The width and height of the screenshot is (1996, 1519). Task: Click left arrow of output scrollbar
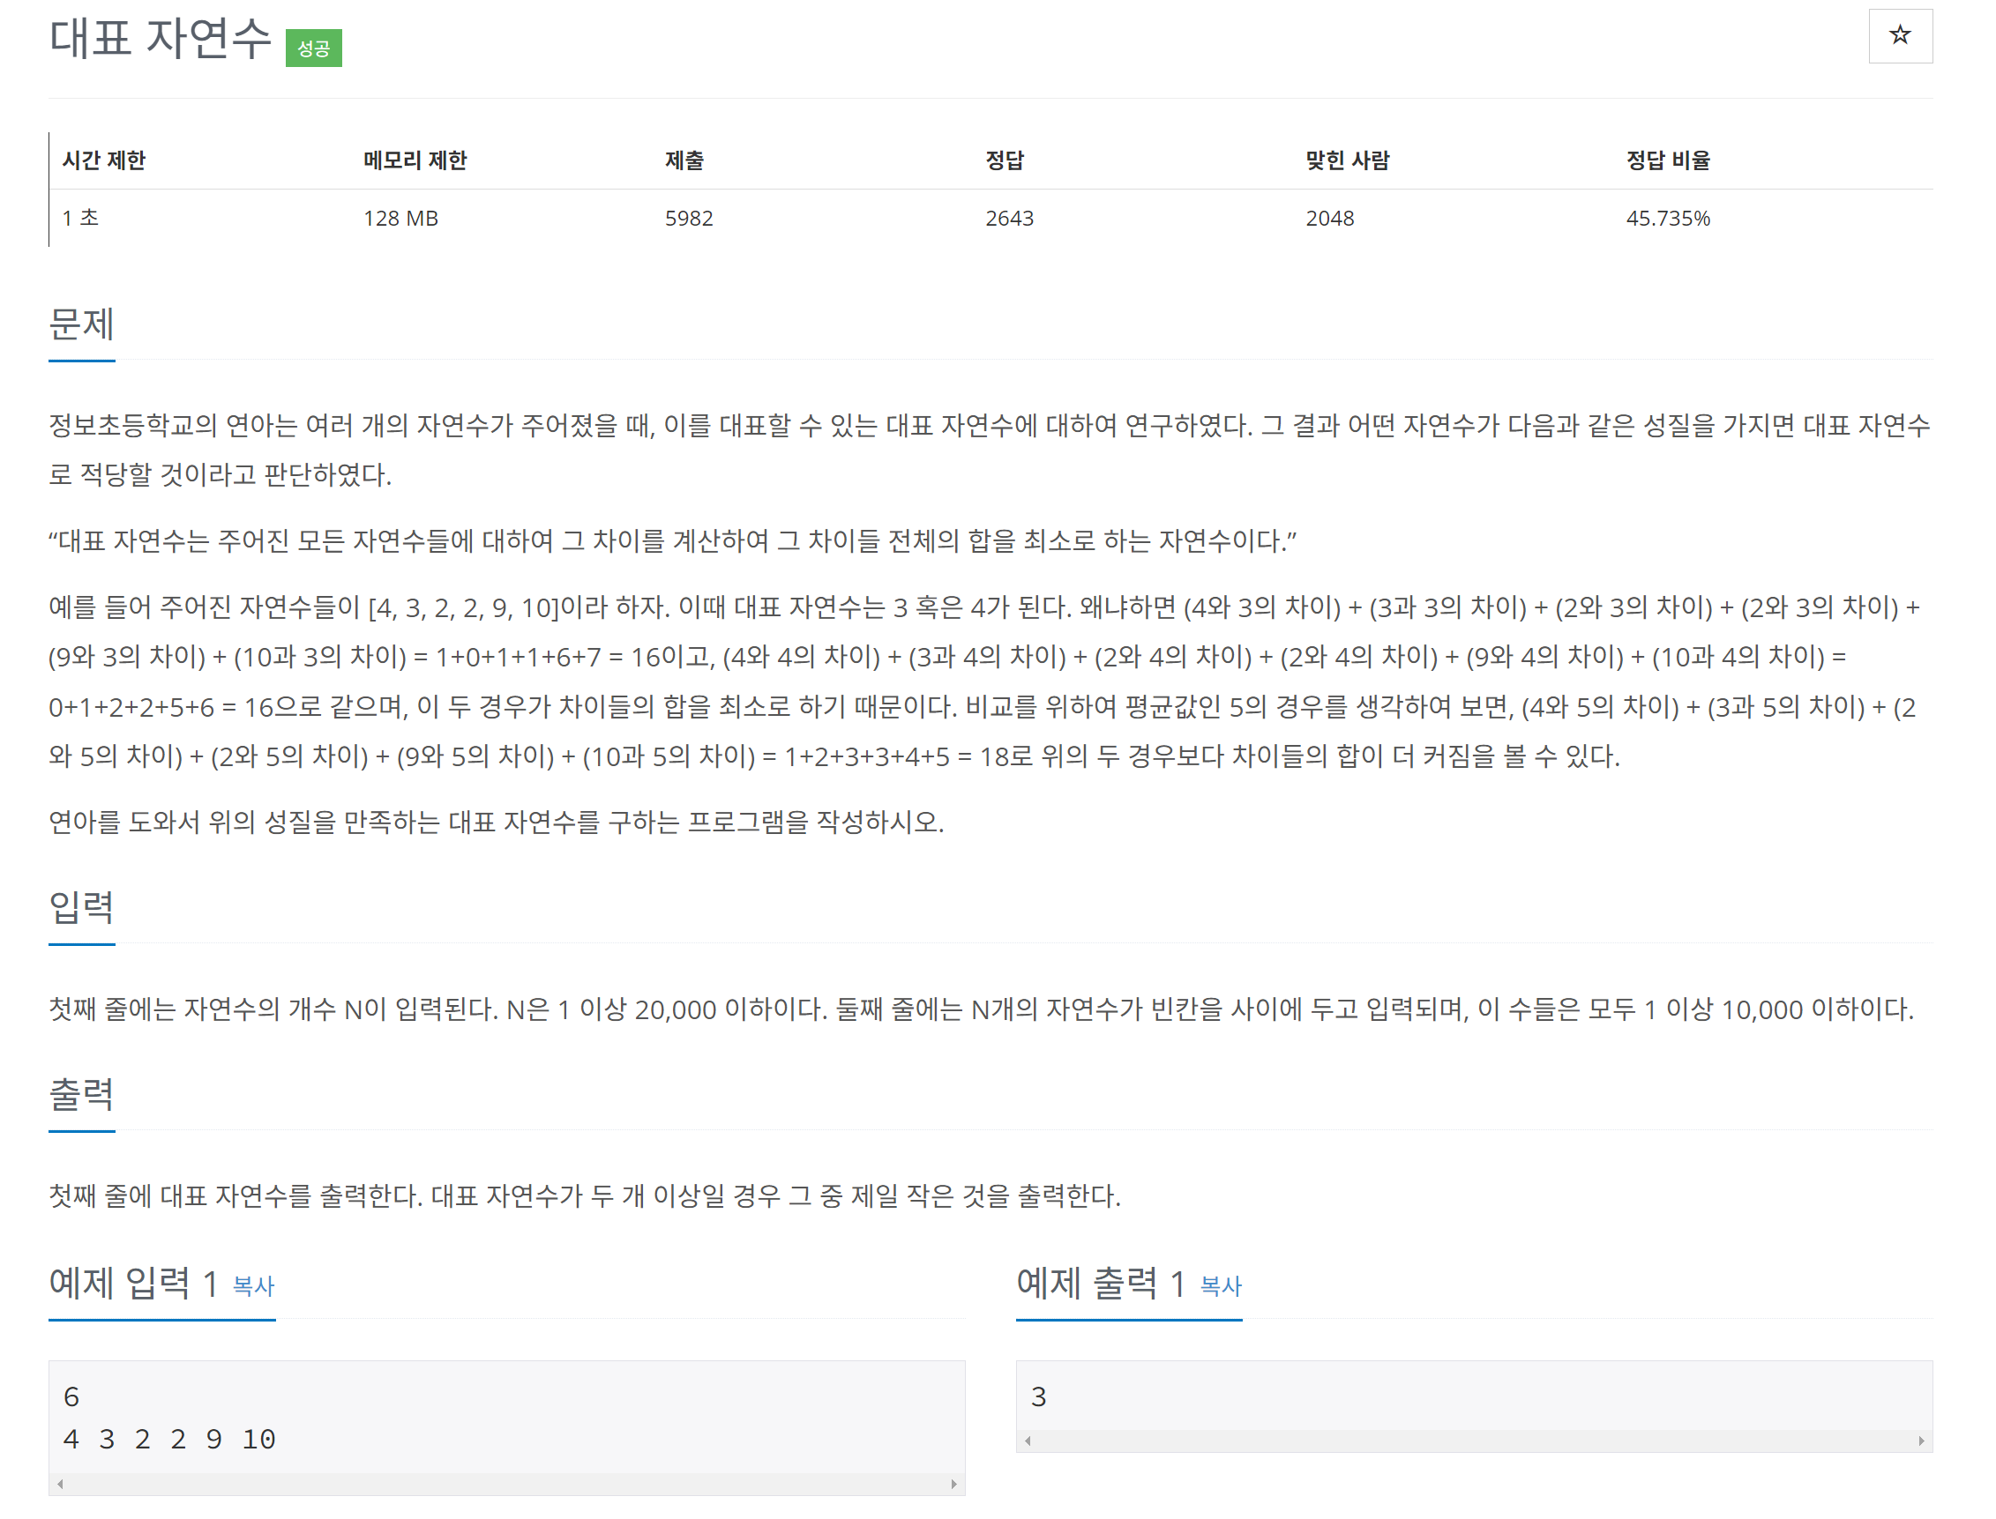(1028, 1441)
